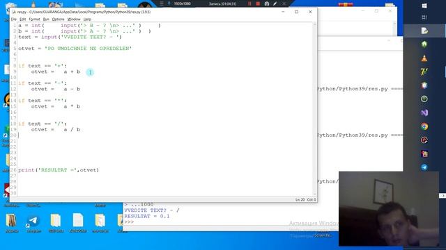Open the recorder toolbar hamburger menu
446x250 pixels.
[162, 3]
